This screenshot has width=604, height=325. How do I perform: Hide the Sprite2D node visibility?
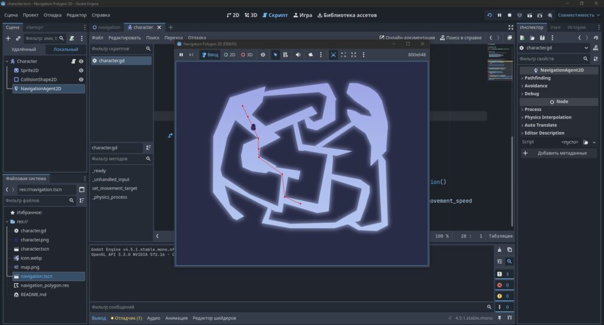click(81, 70)
